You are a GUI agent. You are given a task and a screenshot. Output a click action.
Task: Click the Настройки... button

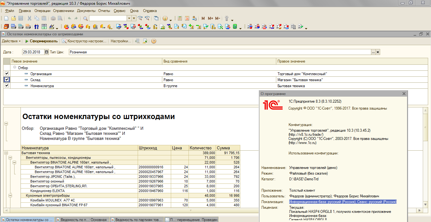click(121, 41)
